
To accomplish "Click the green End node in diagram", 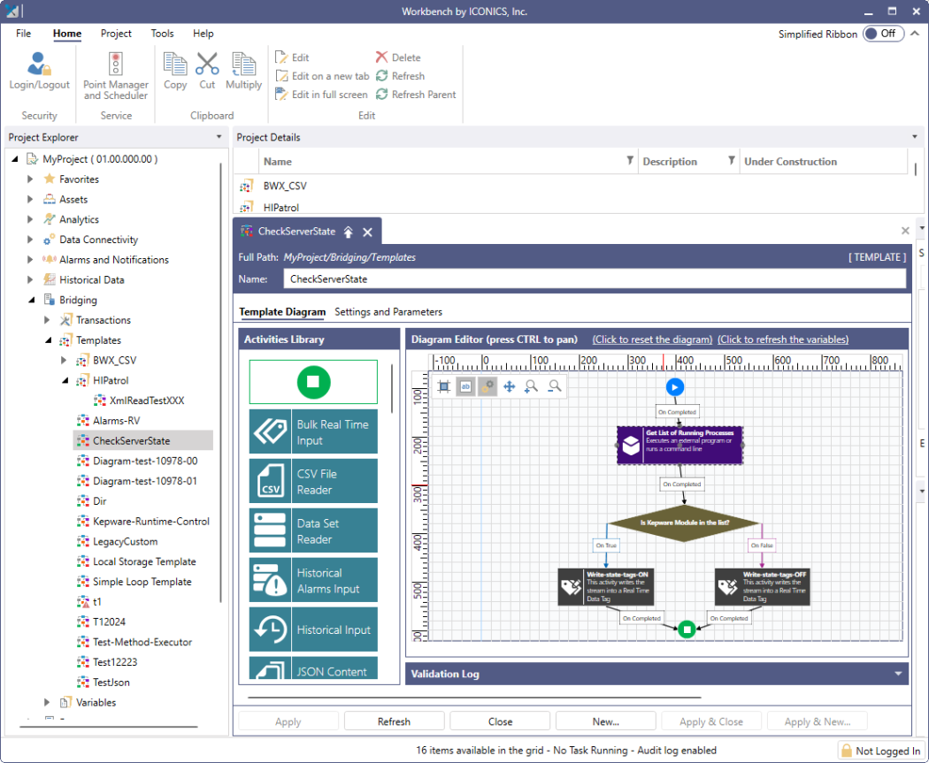I will coord(687,629).
